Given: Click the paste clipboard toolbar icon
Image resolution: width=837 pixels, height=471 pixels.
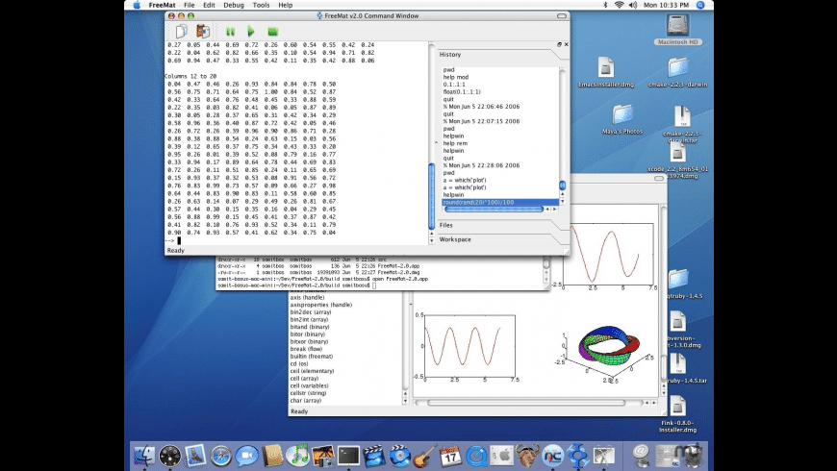Looking at the screenshot, I should pyautogui.click(x=202, y=32).
